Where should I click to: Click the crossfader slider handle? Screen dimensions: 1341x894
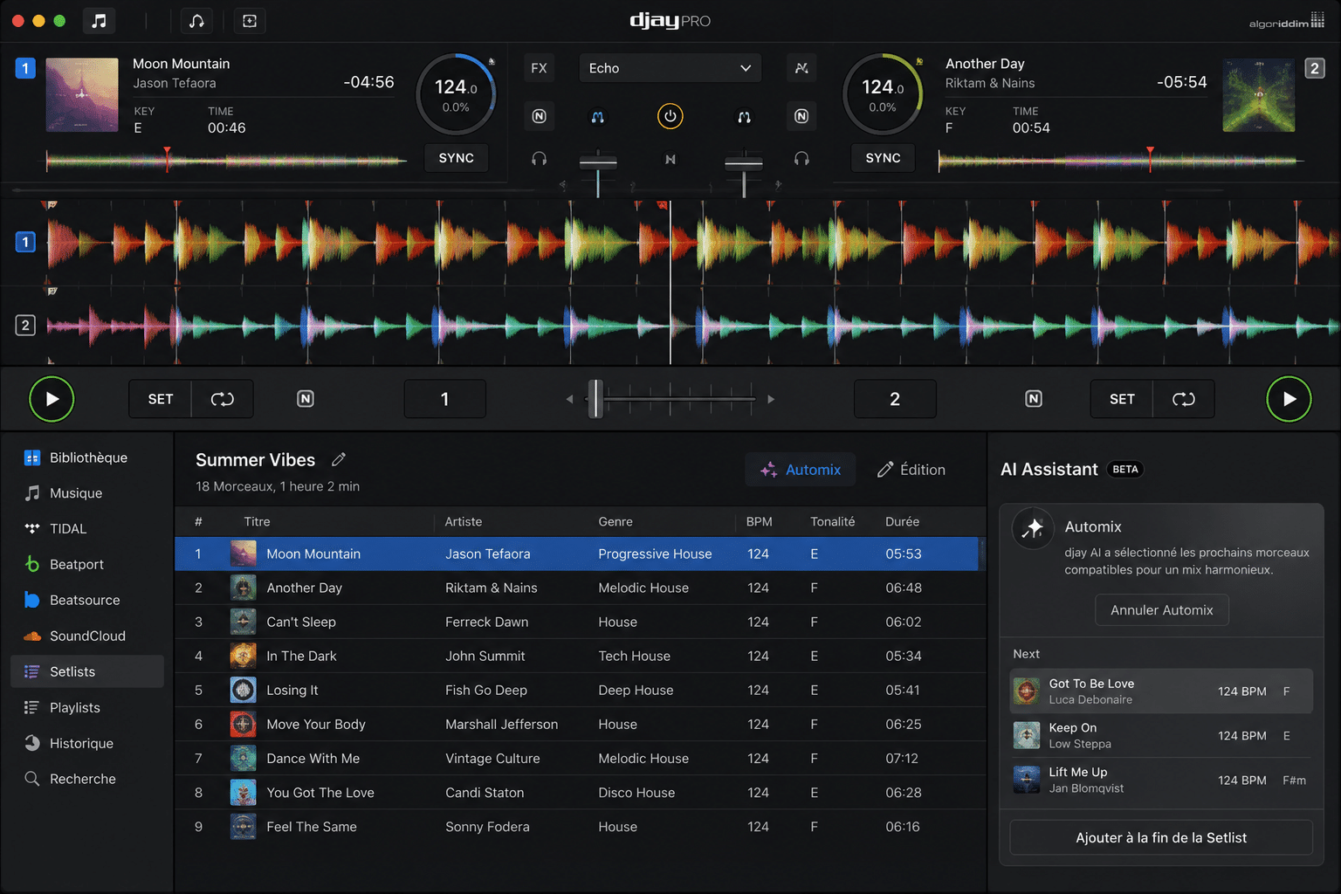click(595, 399)
